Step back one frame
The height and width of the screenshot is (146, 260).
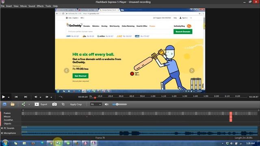[36, 97]
